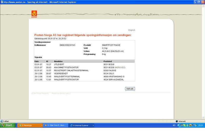The width and height of the screenshot is (205, 136).
Task: Click the Internet Explorer icon in the title bar
Action: [2, 2]
